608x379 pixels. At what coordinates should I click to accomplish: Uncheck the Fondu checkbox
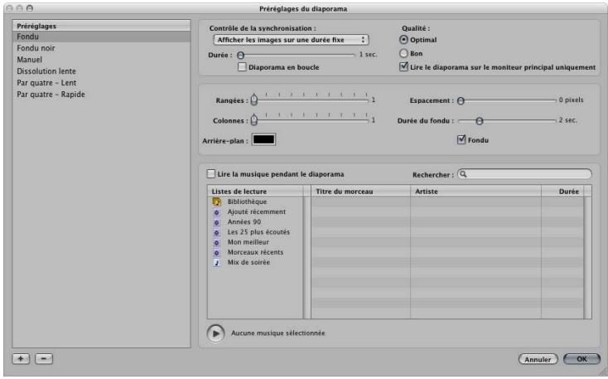pyautogui.click(x=461, y=139)
